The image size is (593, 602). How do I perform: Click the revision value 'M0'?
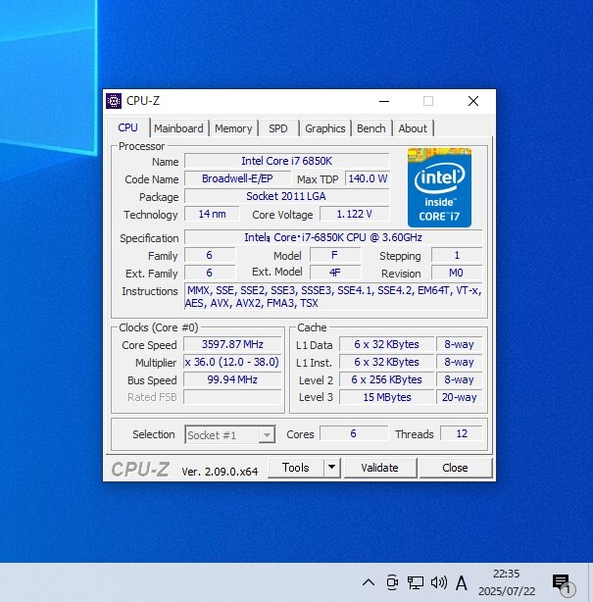point(457,273)
